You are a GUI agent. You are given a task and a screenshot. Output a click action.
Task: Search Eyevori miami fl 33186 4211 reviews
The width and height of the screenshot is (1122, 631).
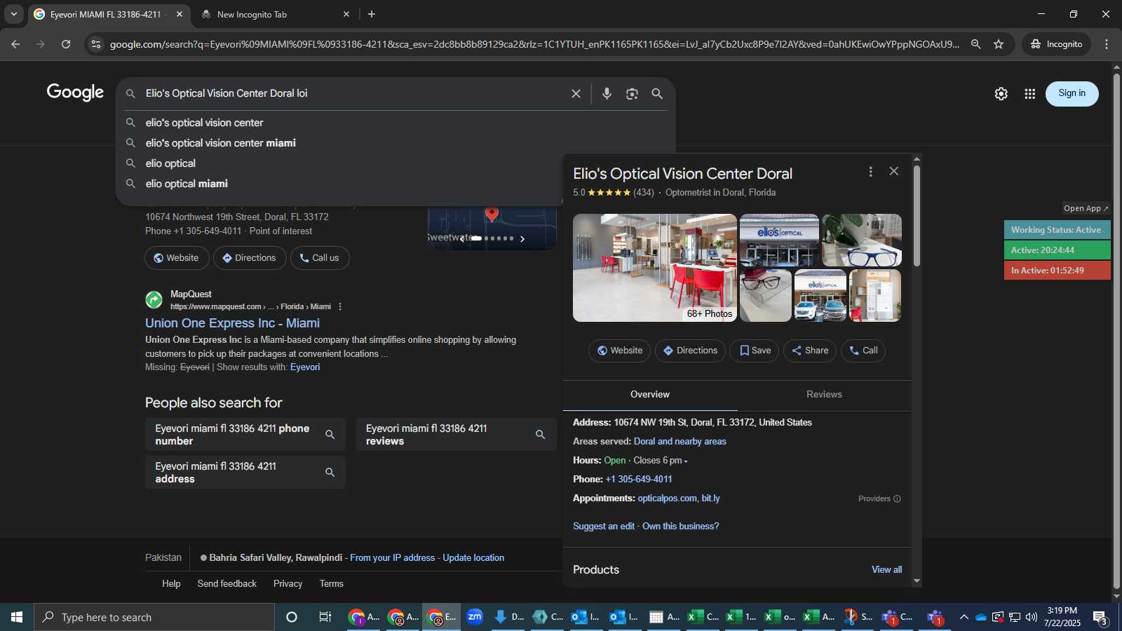(x=457, y=435)
